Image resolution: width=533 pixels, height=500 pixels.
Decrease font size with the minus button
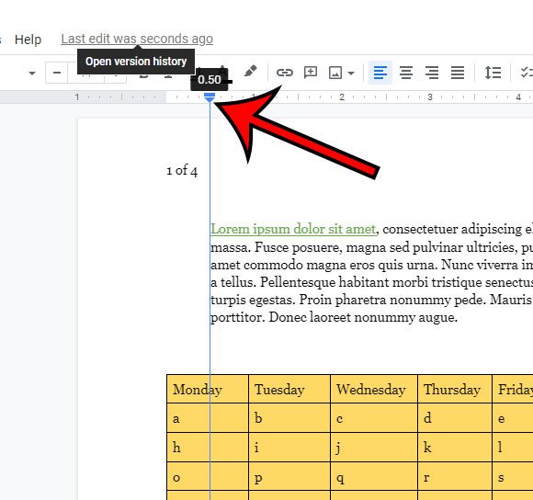pyautogui.click(x=57, y=73)
